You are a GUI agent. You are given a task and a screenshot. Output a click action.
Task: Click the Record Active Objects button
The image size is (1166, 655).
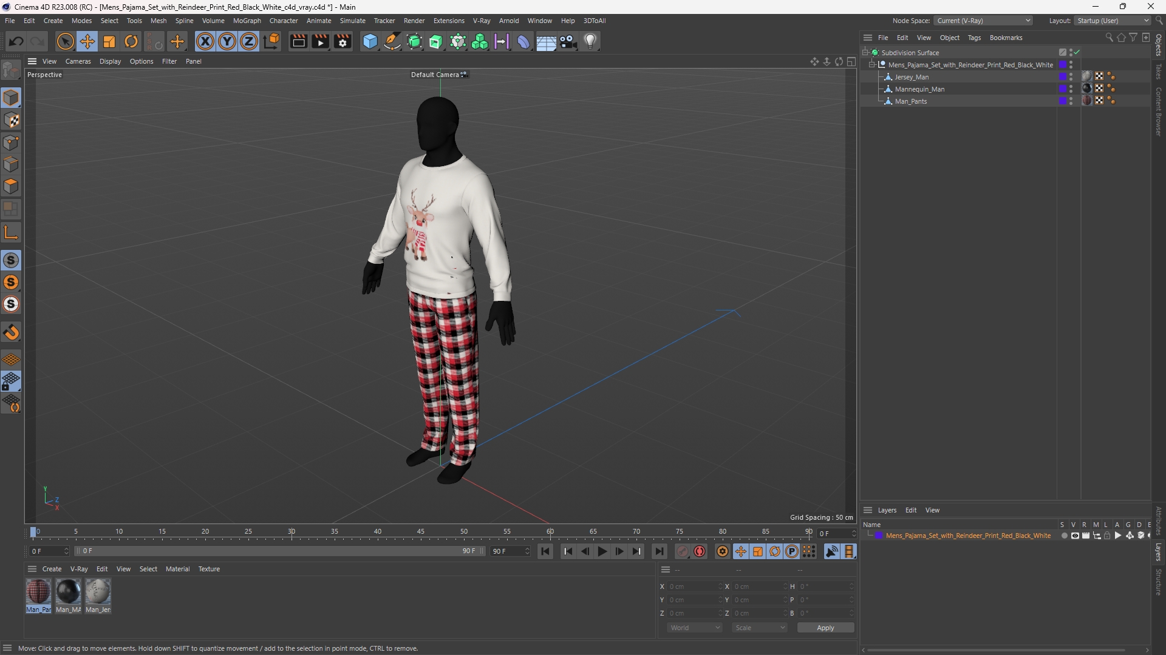pyautogui.click(x=683, y=551)
